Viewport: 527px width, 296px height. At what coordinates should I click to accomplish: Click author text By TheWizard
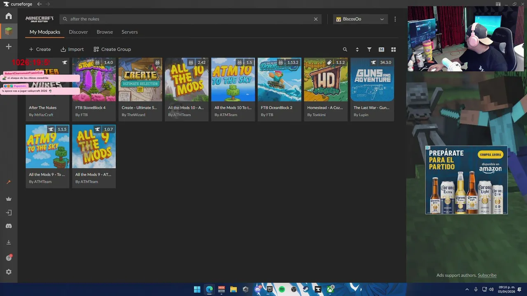point(133,115)
